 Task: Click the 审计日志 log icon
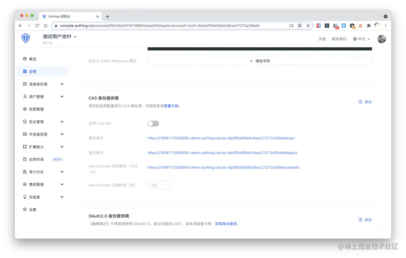[x=25, y=172]
